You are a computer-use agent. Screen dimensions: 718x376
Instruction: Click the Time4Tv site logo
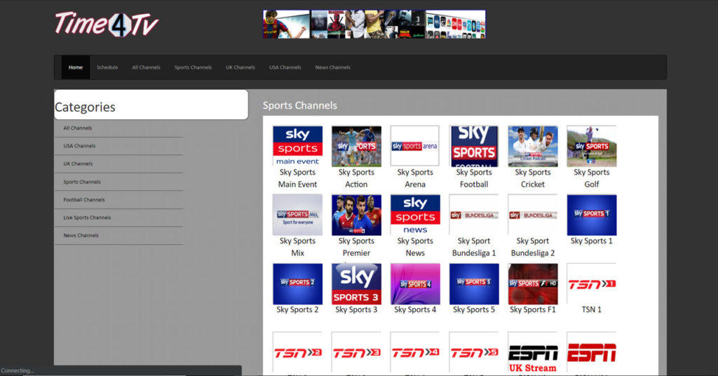(107, 24)
